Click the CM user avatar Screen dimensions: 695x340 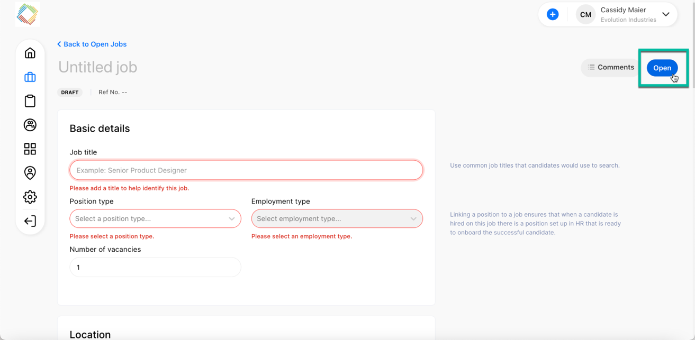pos(585,15)
